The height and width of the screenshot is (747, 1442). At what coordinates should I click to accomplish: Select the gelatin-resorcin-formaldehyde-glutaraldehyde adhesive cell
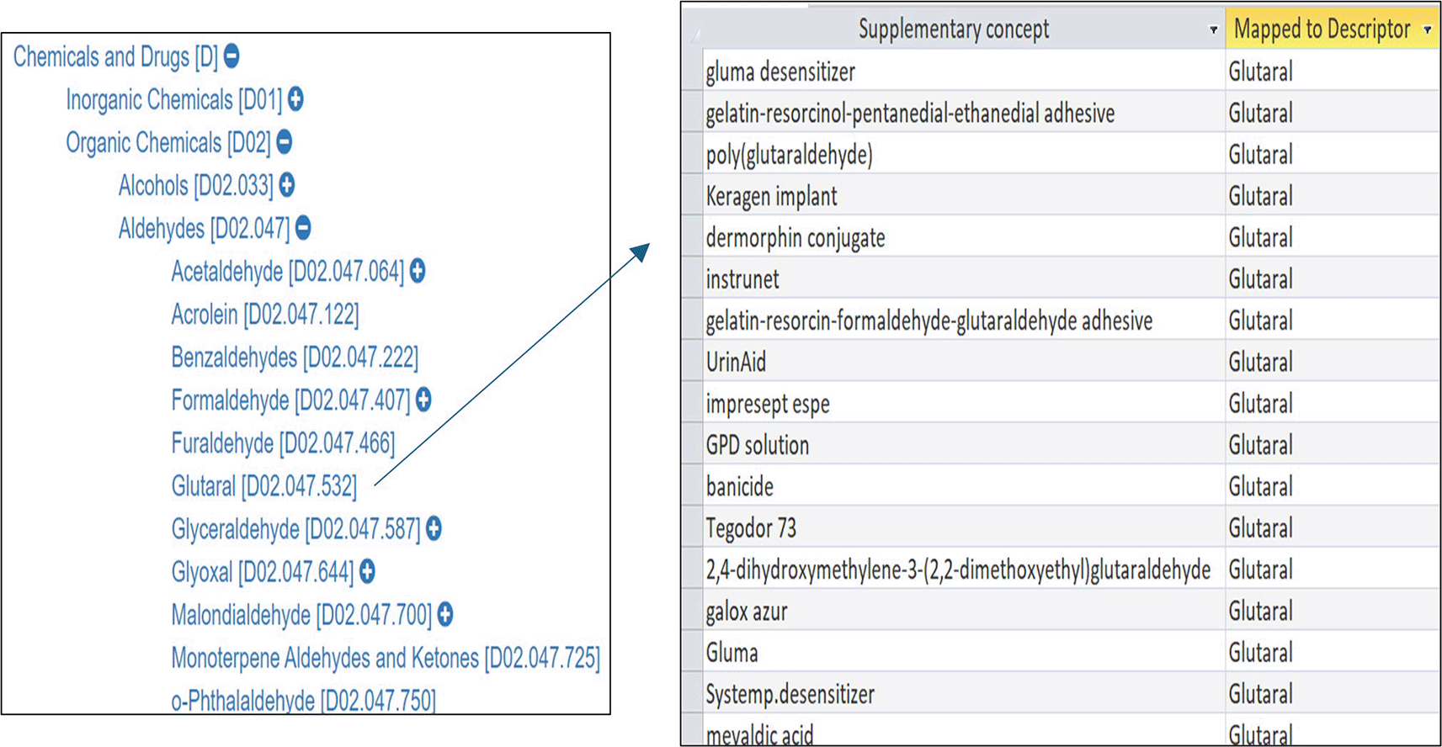[964, 320]
